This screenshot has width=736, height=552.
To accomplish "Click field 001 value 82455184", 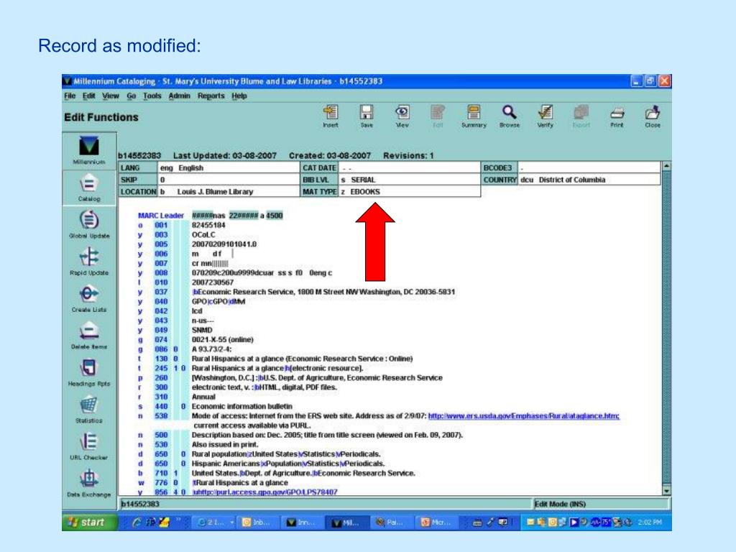I will coord(208,225).
